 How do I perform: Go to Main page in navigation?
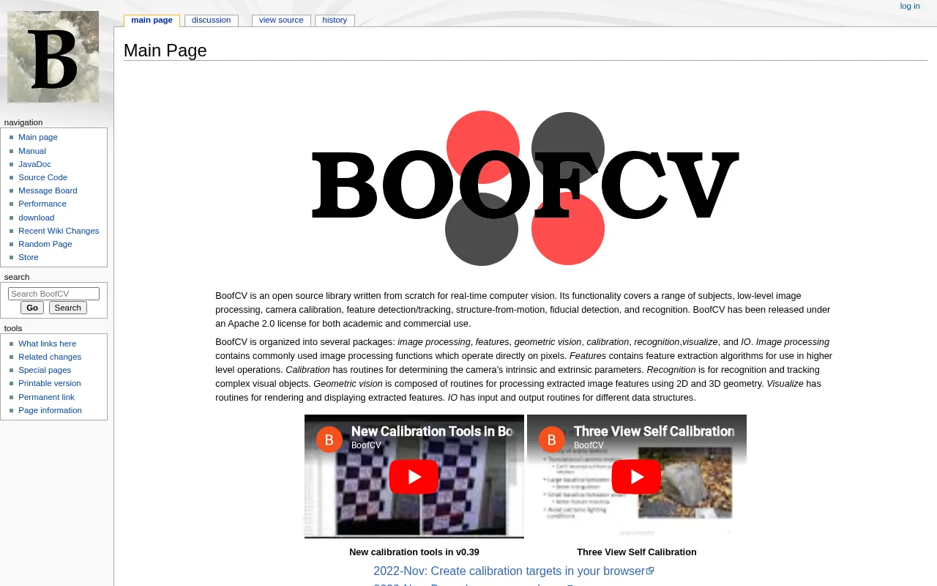38,137
